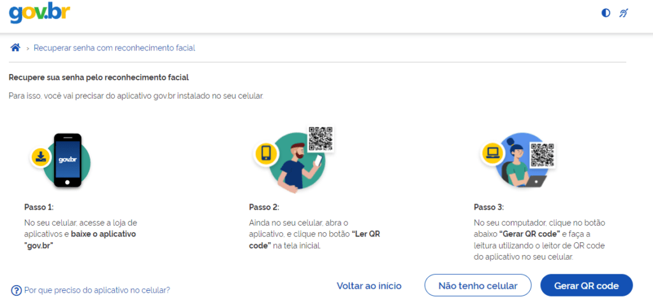Click the 'Passo 3:' heading

[489, 207]
